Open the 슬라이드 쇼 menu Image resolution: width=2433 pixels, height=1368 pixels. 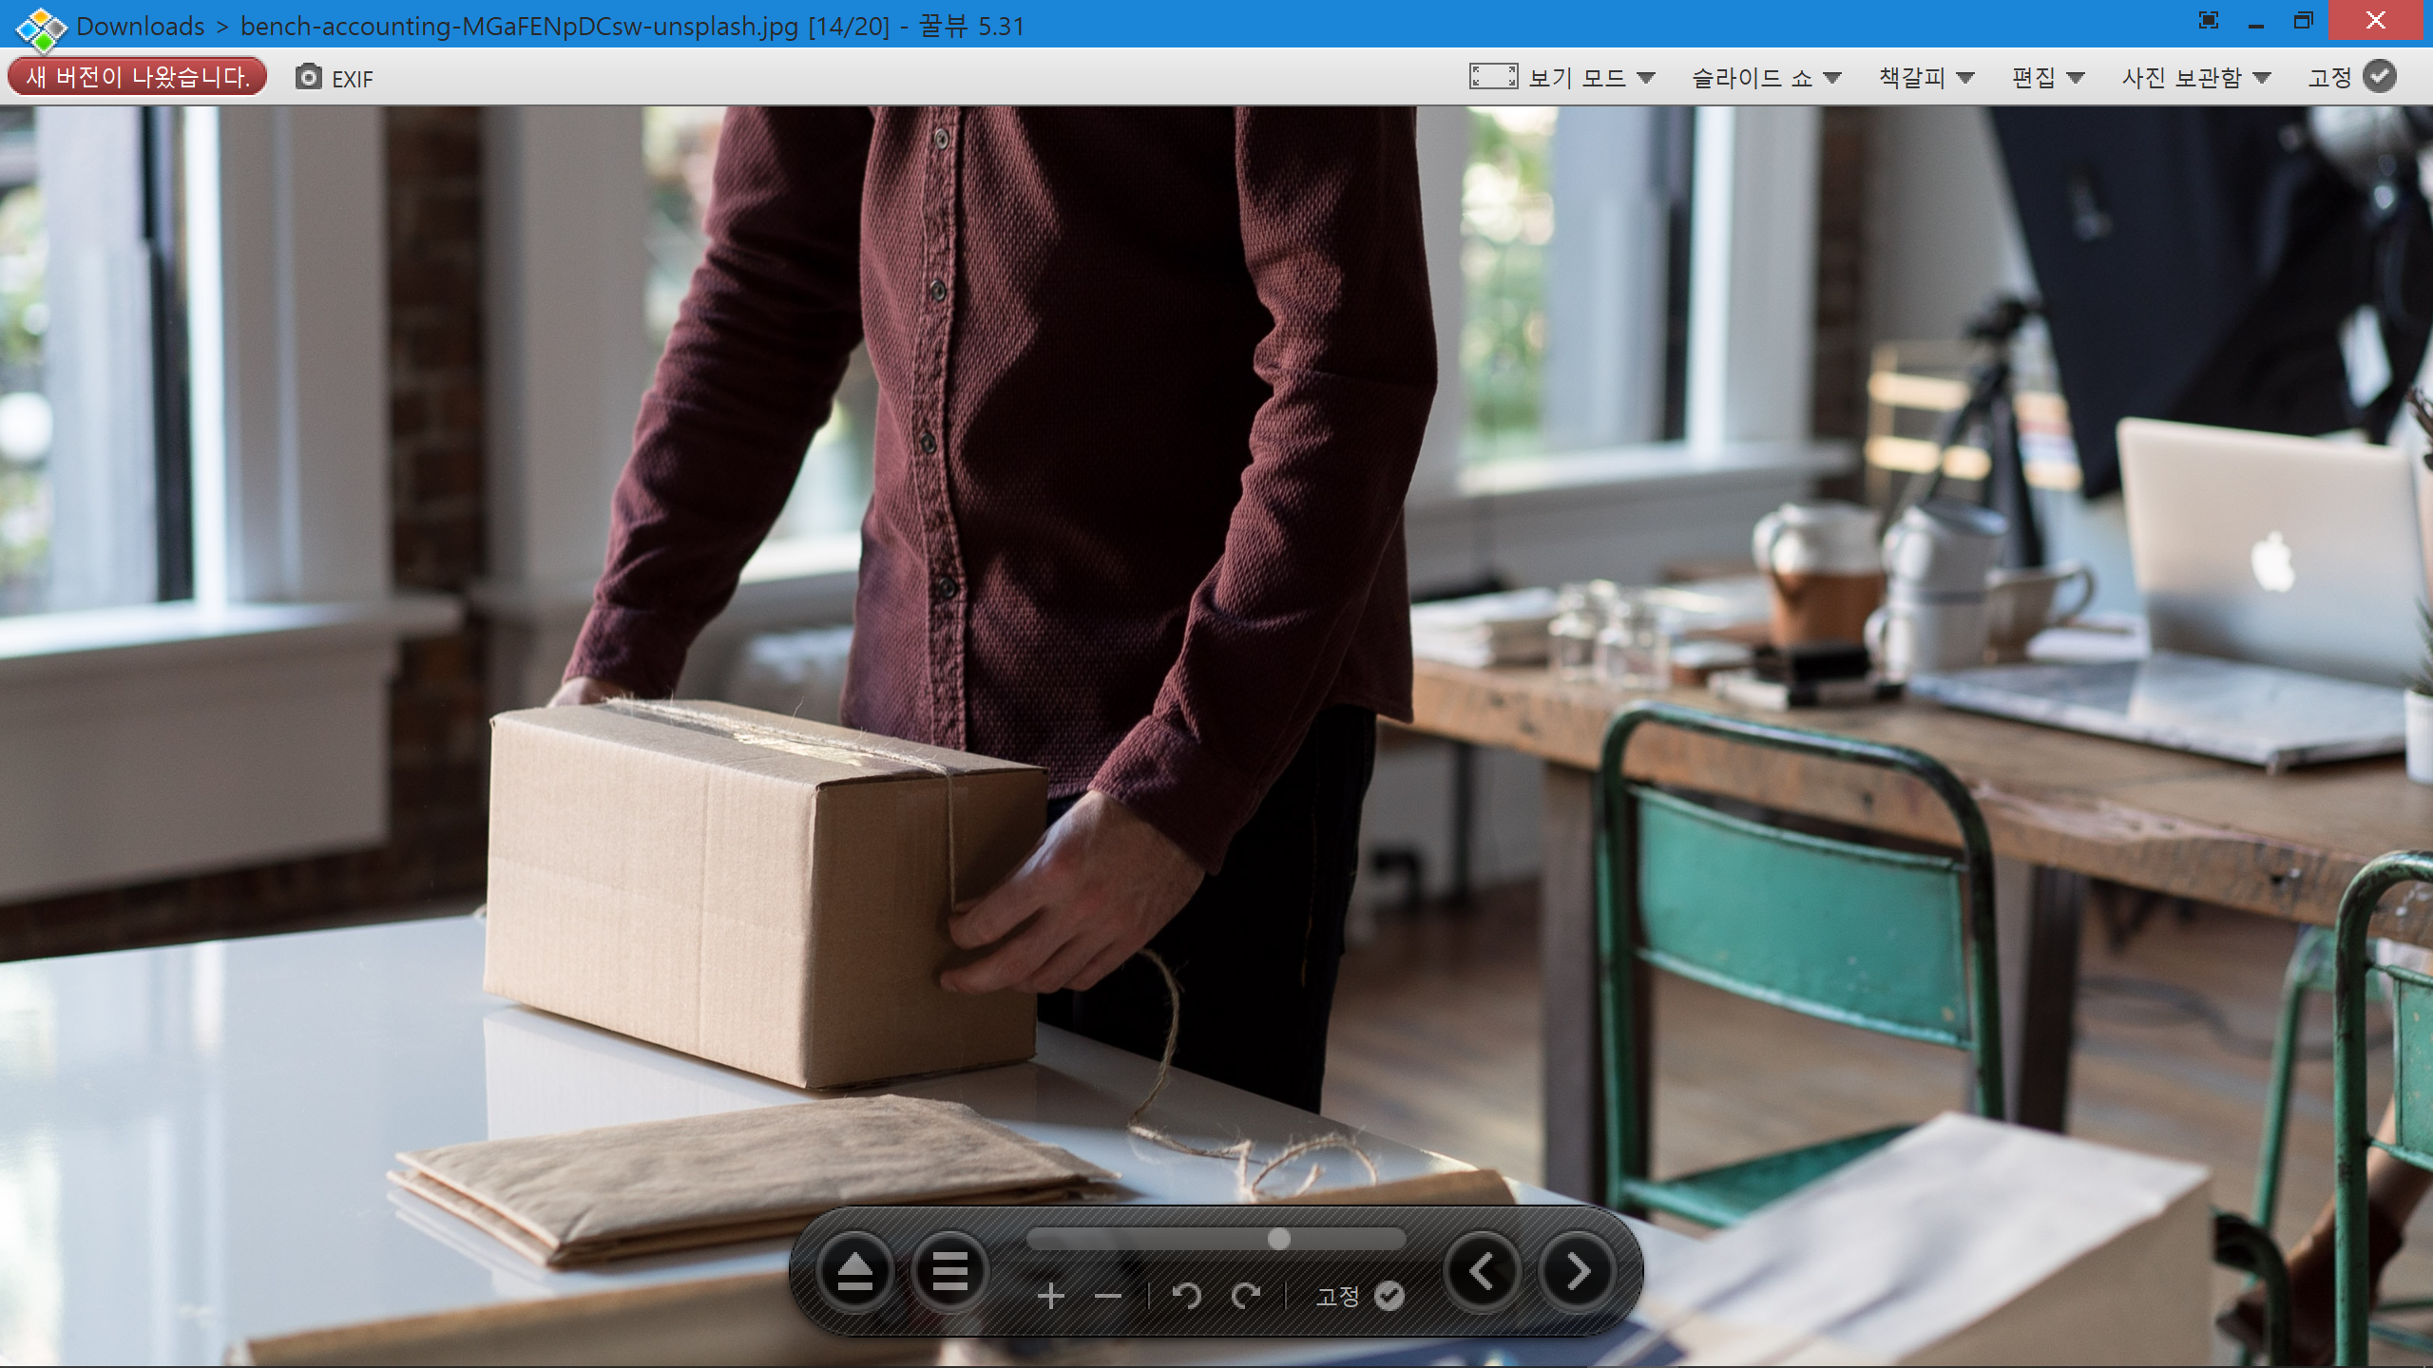(1752, 77)
